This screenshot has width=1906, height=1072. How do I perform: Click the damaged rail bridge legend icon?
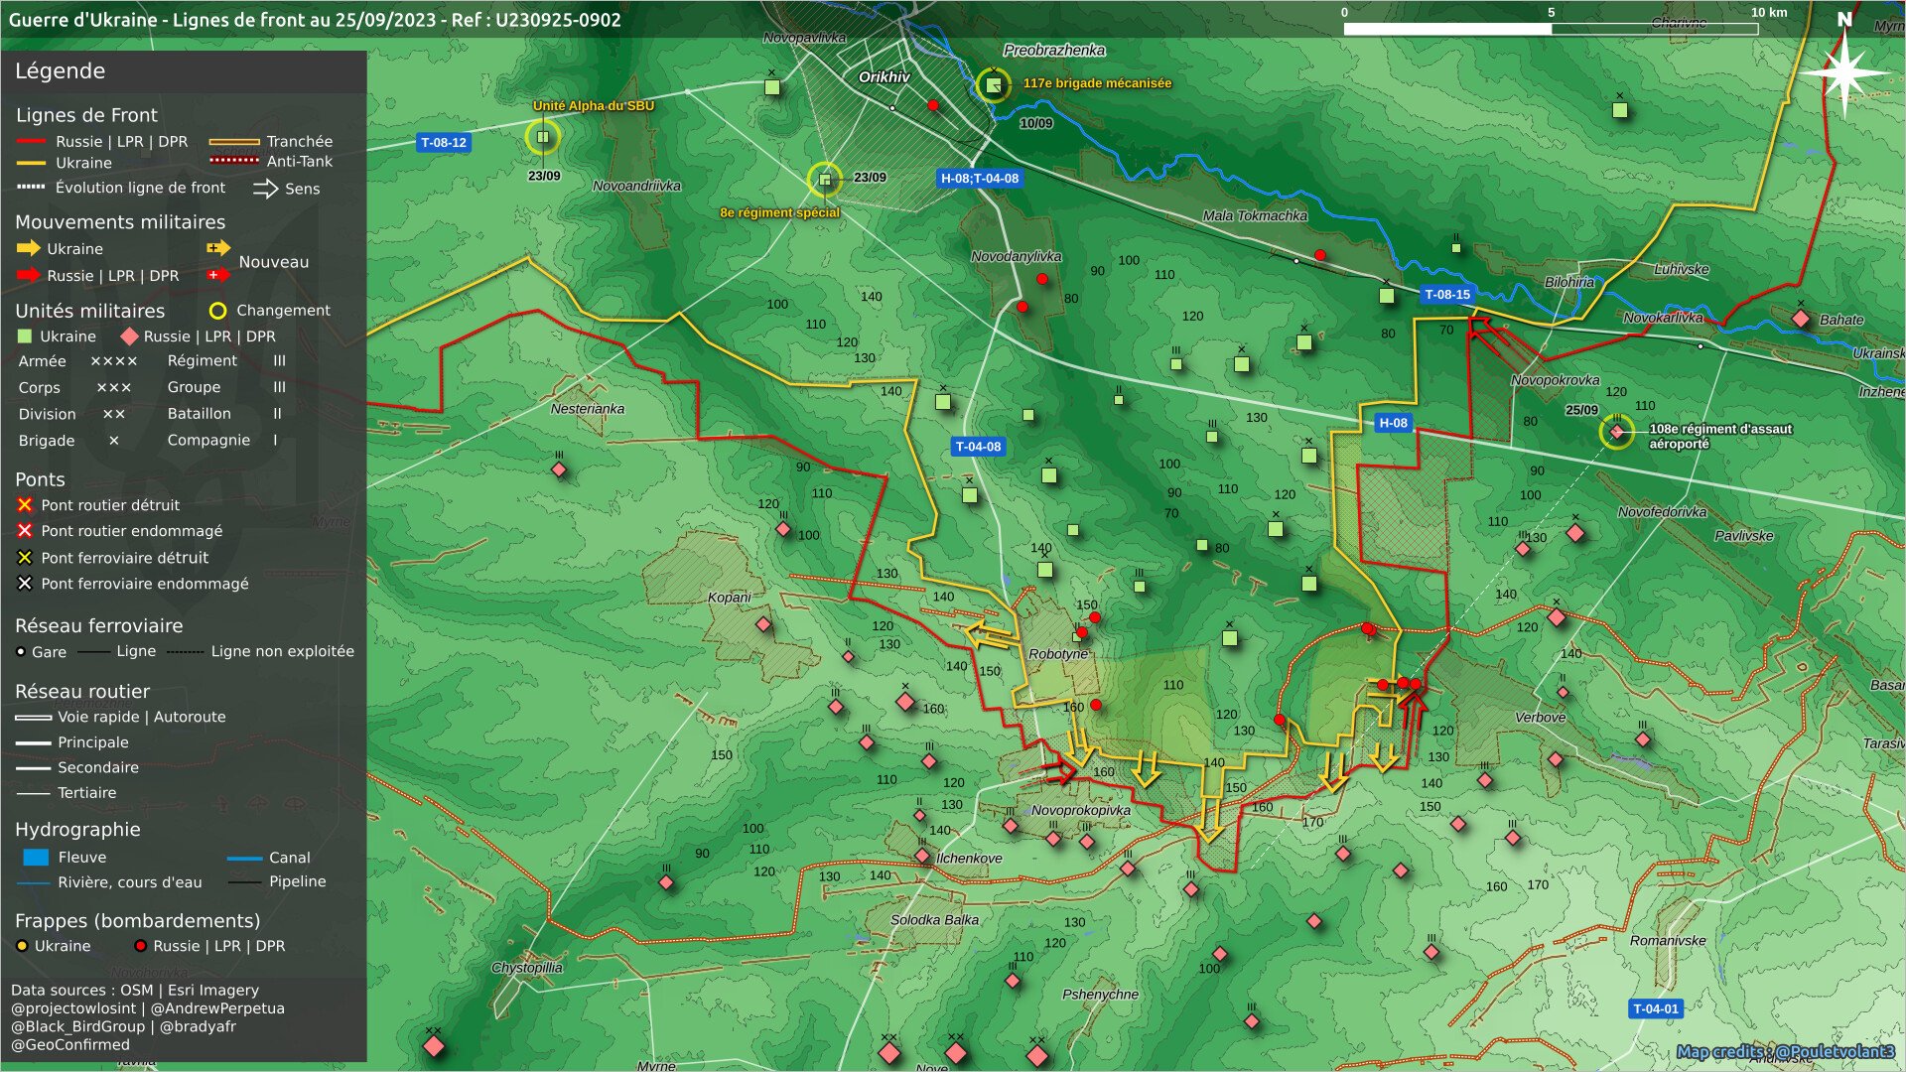pos(25,584)
